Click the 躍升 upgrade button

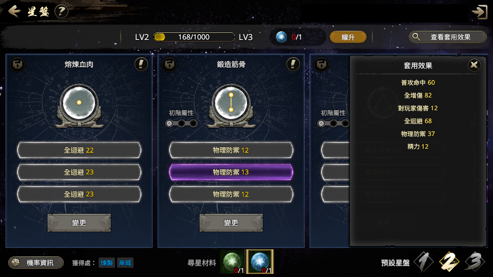pos(348,37)
